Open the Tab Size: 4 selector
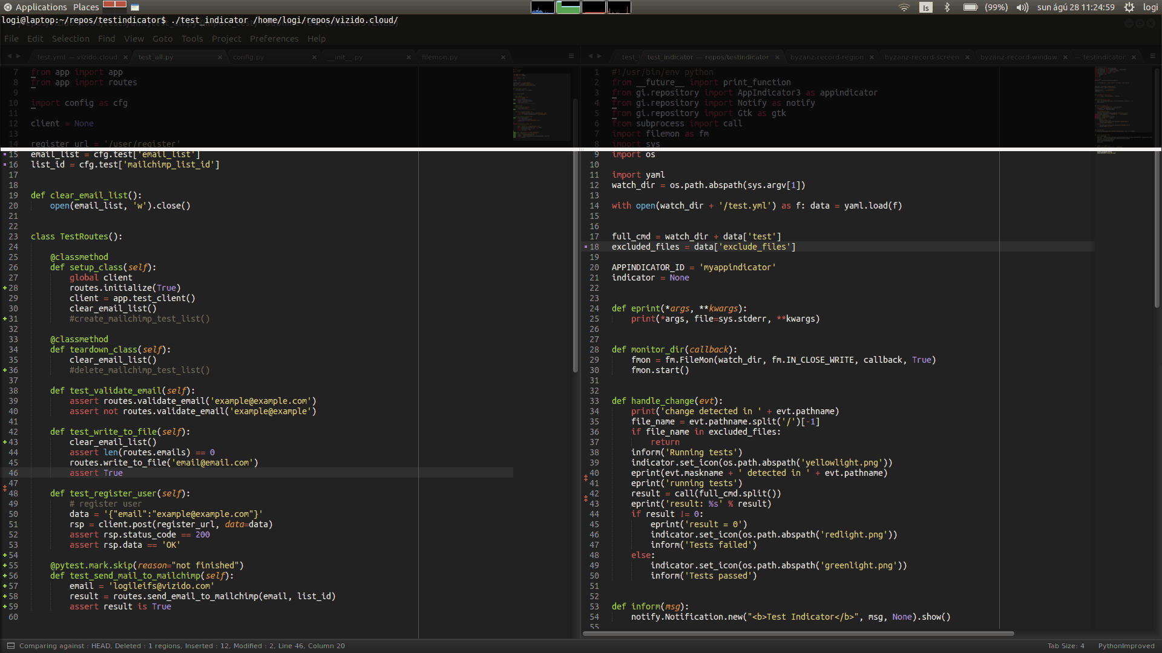The height and width of the screenshot is (653, 1162). [x=1066, y=646]
